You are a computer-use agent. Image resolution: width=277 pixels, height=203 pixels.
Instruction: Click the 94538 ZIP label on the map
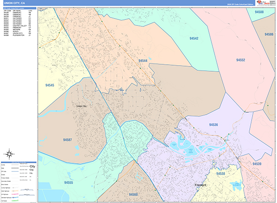[x=221, y=173]
